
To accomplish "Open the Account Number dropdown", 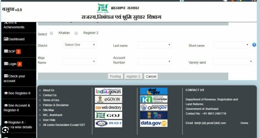I will [x=155, y=62].
